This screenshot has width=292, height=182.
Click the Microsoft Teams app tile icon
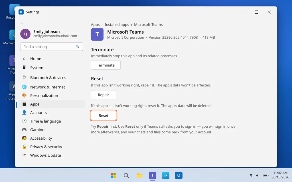tap(97, 34)
